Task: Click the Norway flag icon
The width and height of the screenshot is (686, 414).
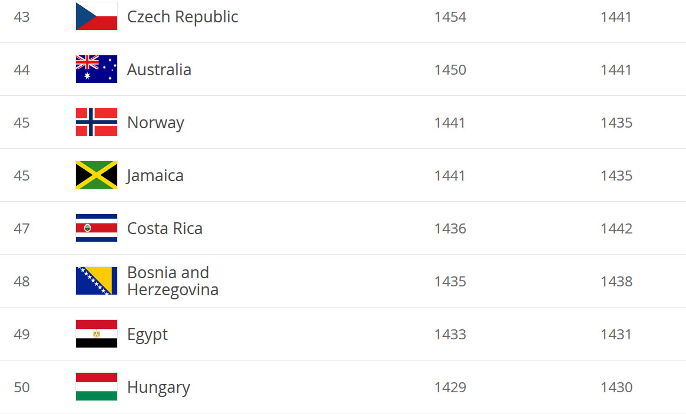Action: click(96, 122)
